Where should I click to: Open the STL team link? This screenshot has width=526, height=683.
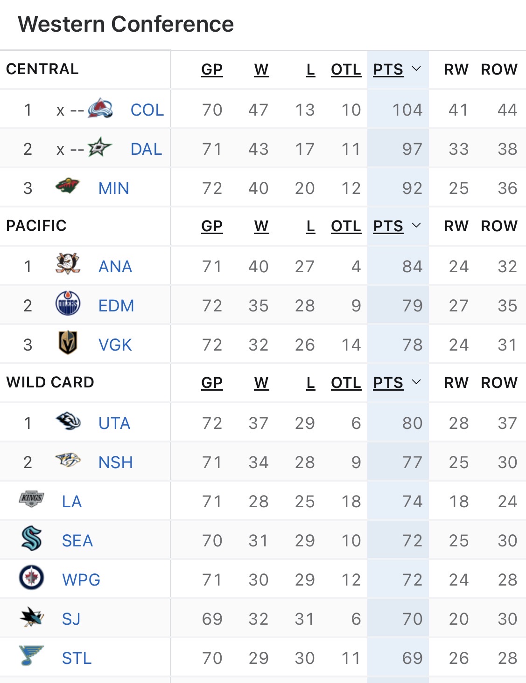77,658
